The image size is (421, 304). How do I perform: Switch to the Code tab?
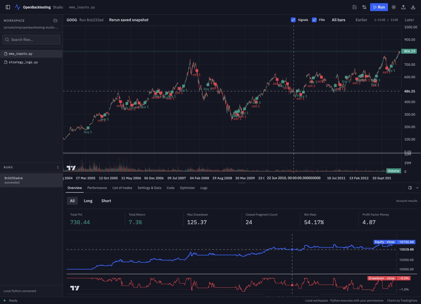pyautogui.click(x=171, y=188)
